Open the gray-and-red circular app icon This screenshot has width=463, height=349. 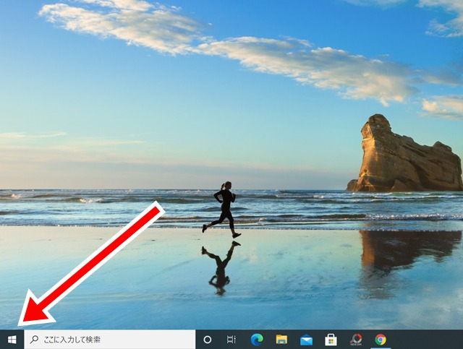[x=356, y=340]
